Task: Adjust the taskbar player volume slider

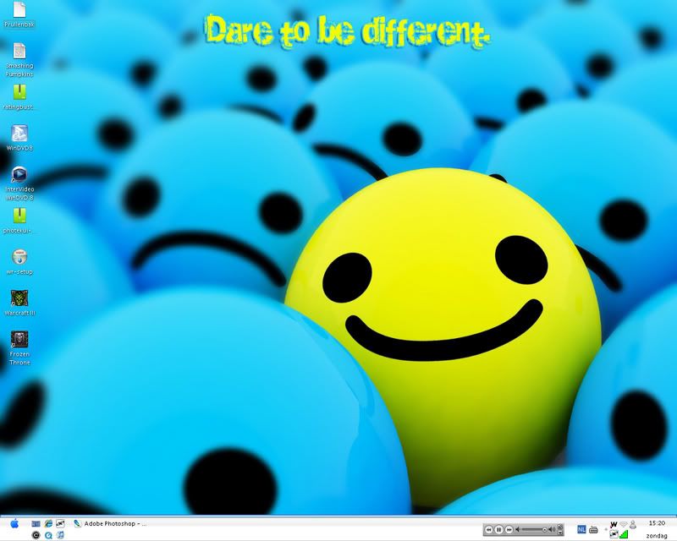Action: point(534,530)
